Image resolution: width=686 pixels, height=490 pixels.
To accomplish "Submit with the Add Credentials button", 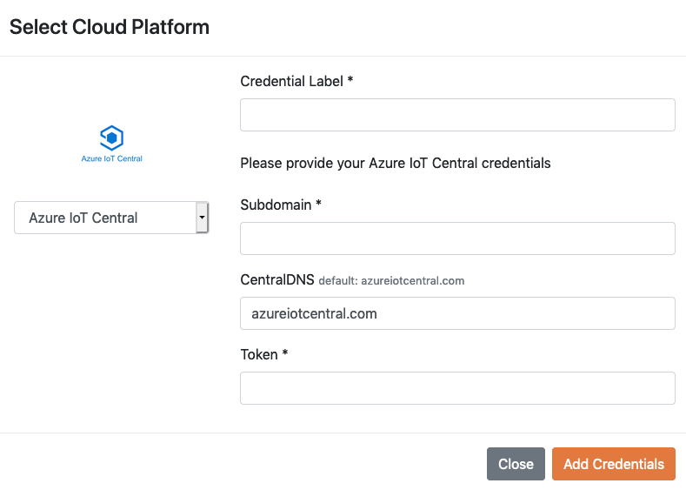I will pyautogui.click(x=613, y=464).
